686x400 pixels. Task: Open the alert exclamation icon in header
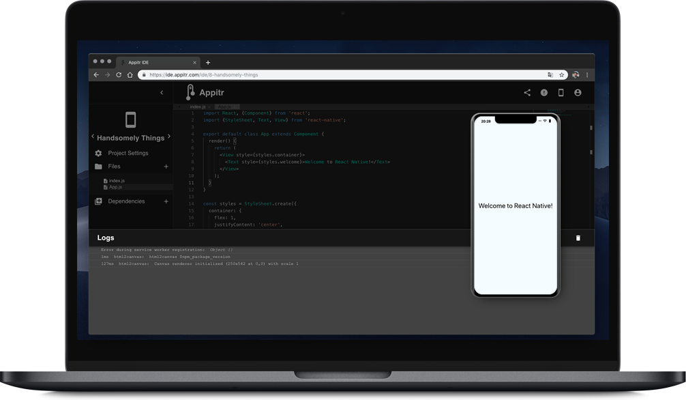click(543, 92)
